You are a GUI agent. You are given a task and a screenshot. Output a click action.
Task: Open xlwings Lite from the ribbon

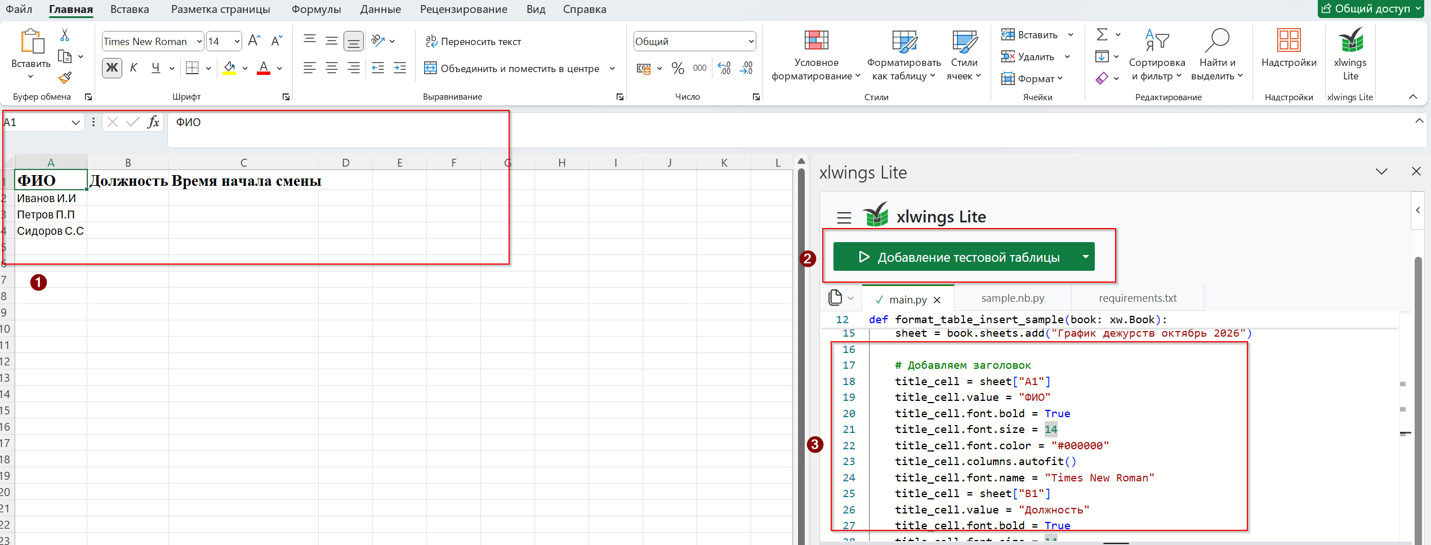[x=1350, y=55]
